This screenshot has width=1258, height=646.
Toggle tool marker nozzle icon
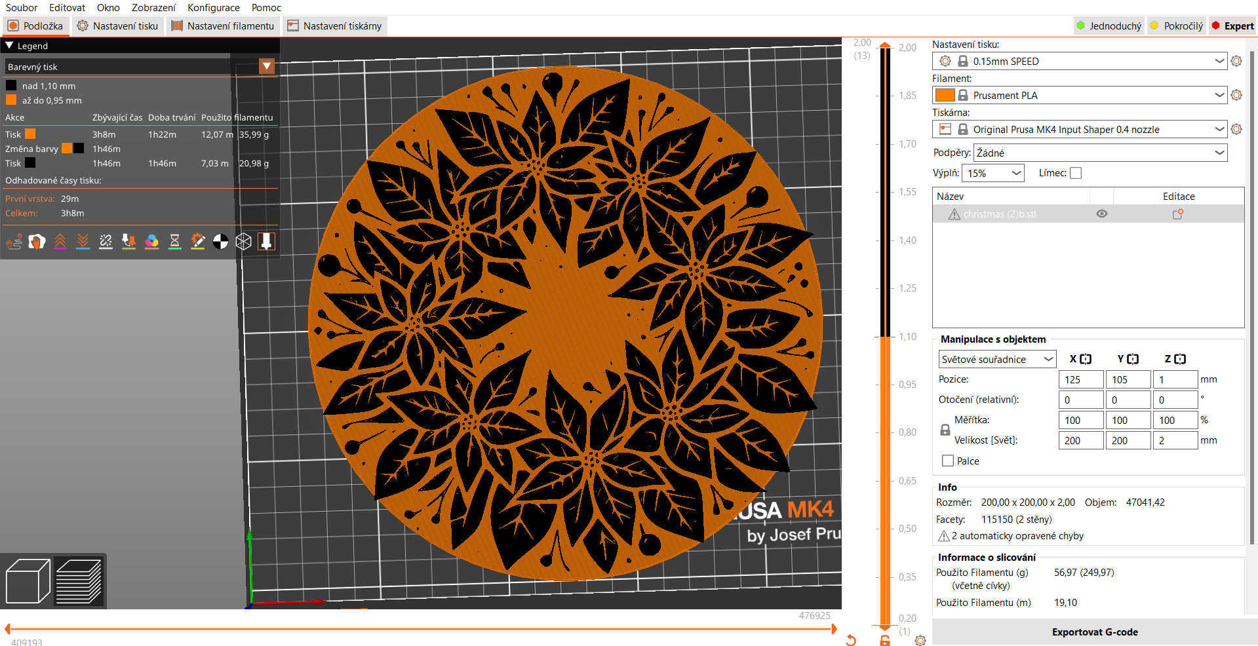click(266, 242)
